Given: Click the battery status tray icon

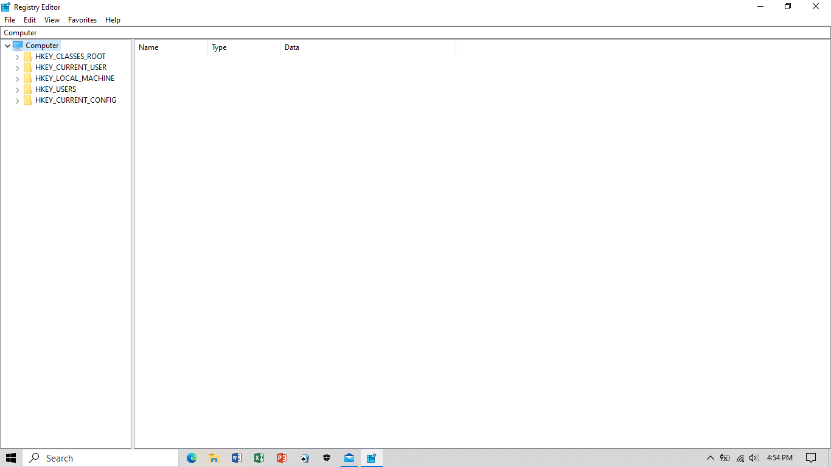Looking at the screenshot, I should coord(725,458).
